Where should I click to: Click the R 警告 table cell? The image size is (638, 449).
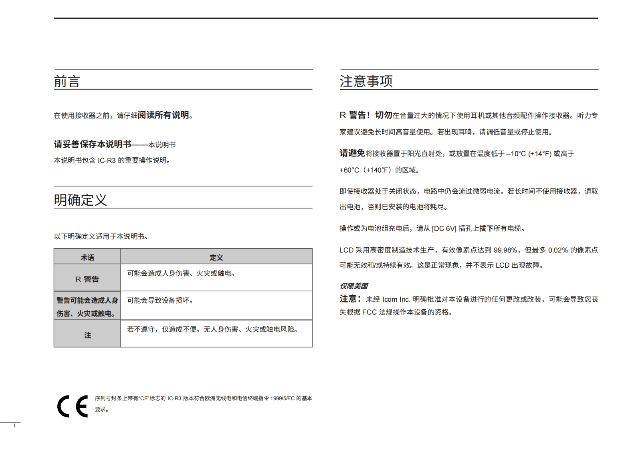pyautogui.click(x=87, y=279)
